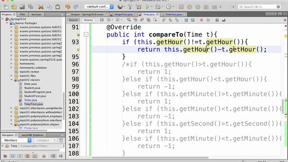Viewport: 288px width, 162px height.
Task: Click the Open Project icon
Action: click(22, 7)
